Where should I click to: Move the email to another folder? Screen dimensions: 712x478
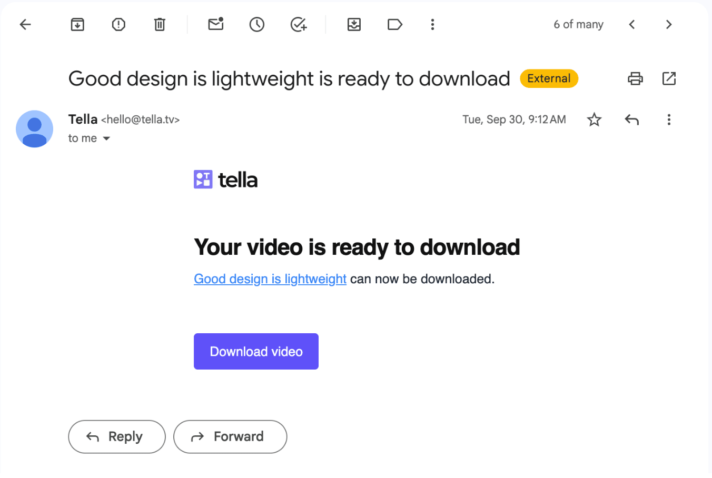point(354,24)
